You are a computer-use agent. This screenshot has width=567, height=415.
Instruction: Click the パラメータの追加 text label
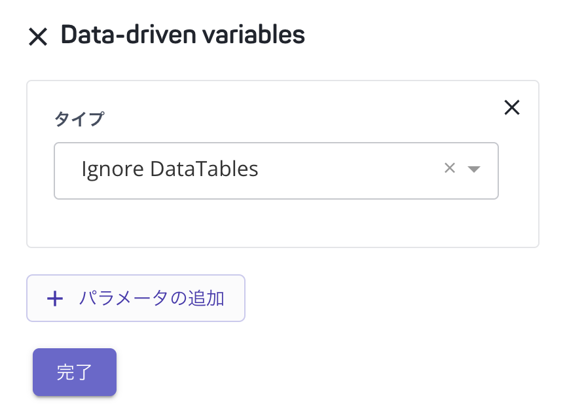point(152,298)
